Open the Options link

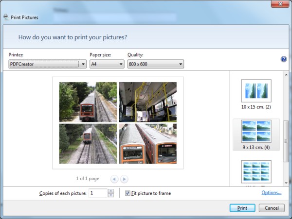tap(272, 193)
